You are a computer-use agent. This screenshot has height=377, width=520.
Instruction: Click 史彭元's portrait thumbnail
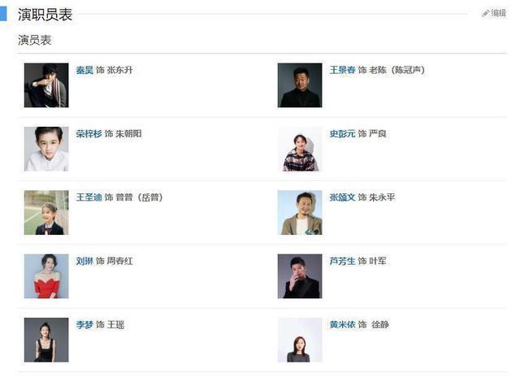(300, 149)
